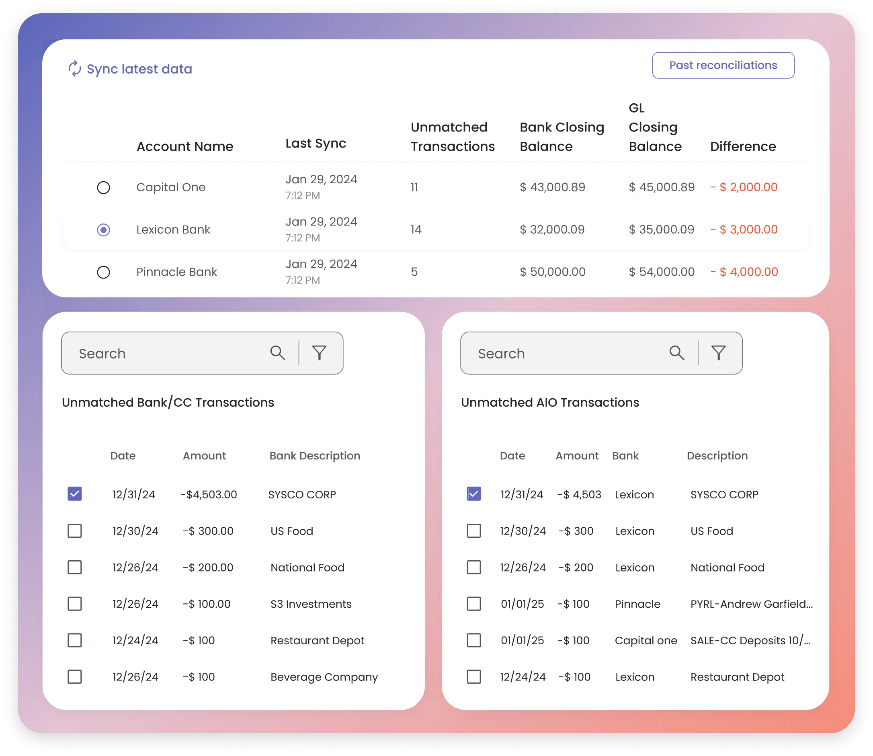This screenshot has width=873, height=756.
Task: Uncheck the AIO Lexicon SYSCO CORP transaction
Action: coord(474,494)
